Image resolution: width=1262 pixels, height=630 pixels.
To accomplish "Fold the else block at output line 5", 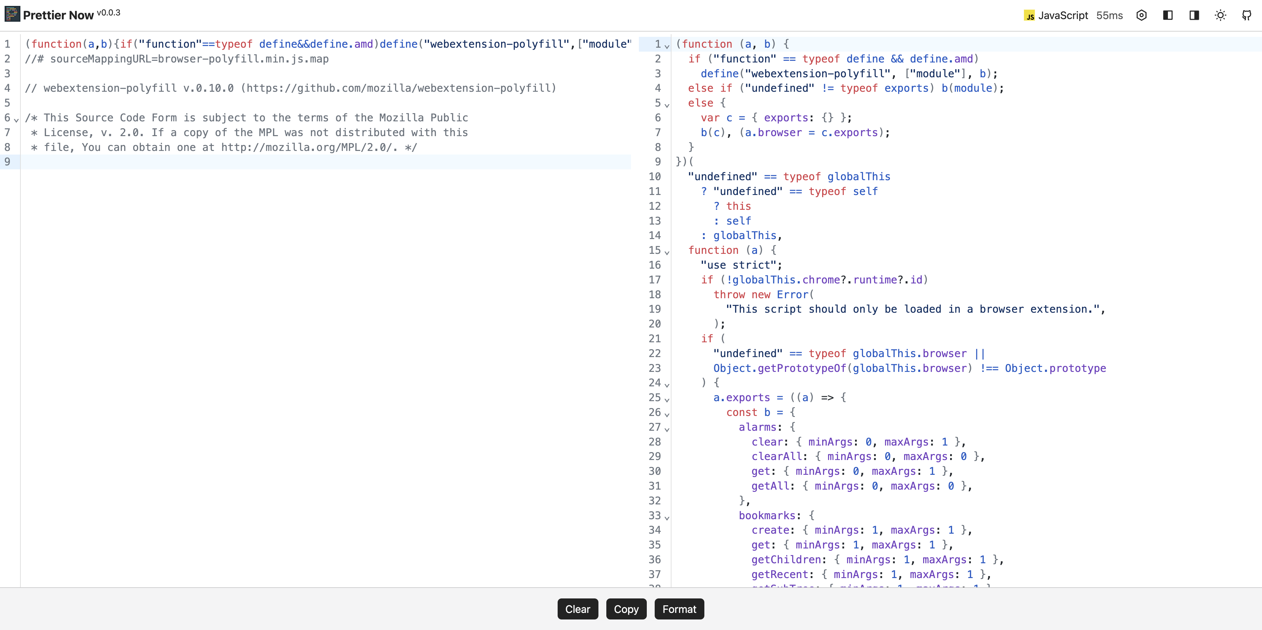I will tap(667, 105).
